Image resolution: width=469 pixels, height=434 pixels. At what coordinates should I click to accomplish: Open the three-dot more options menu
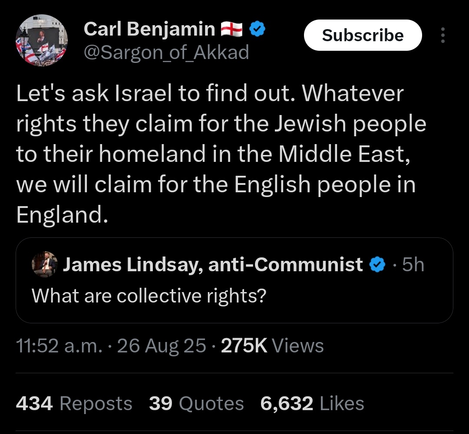pos(443,35)
